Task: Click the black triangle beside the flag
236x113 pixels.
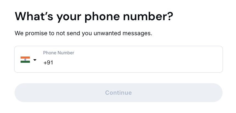Action: tap(35, 60)
